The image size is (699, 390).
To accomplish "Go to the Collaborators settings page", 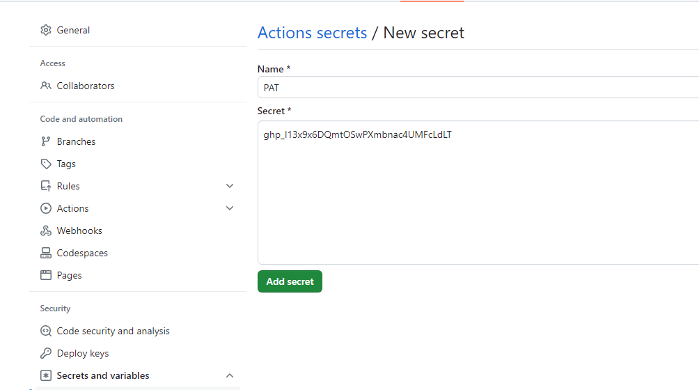I will click(x=86, y=86).
